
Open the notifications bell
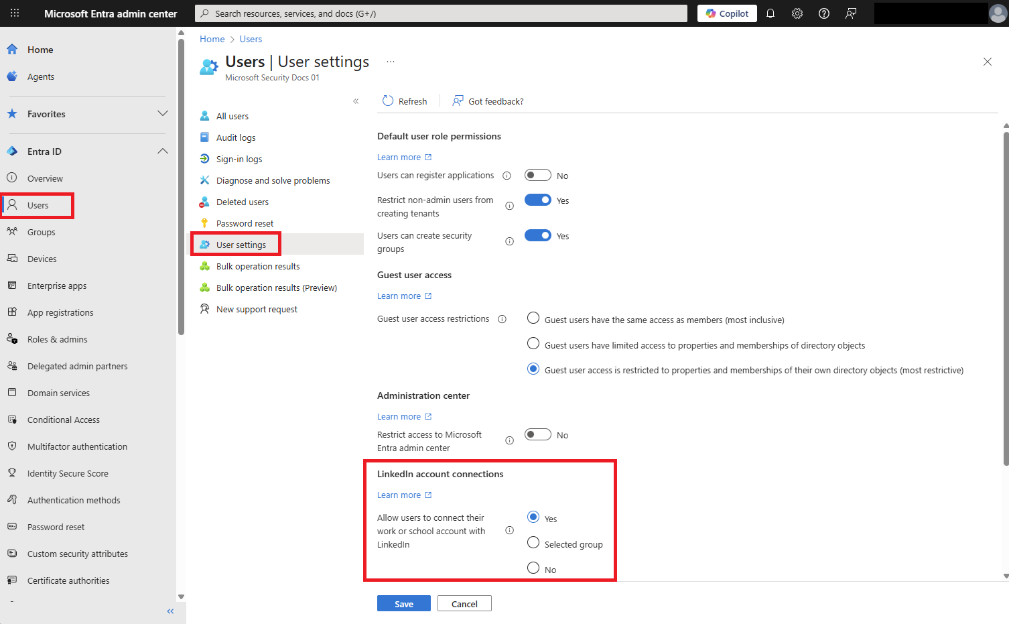pyautogui.click(x=770, y=13)
